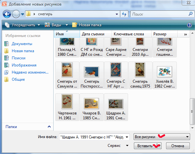Sort by the Имя column
This screenshot has height=154, width=195.
pyautogui.click(x=67, y=34)
